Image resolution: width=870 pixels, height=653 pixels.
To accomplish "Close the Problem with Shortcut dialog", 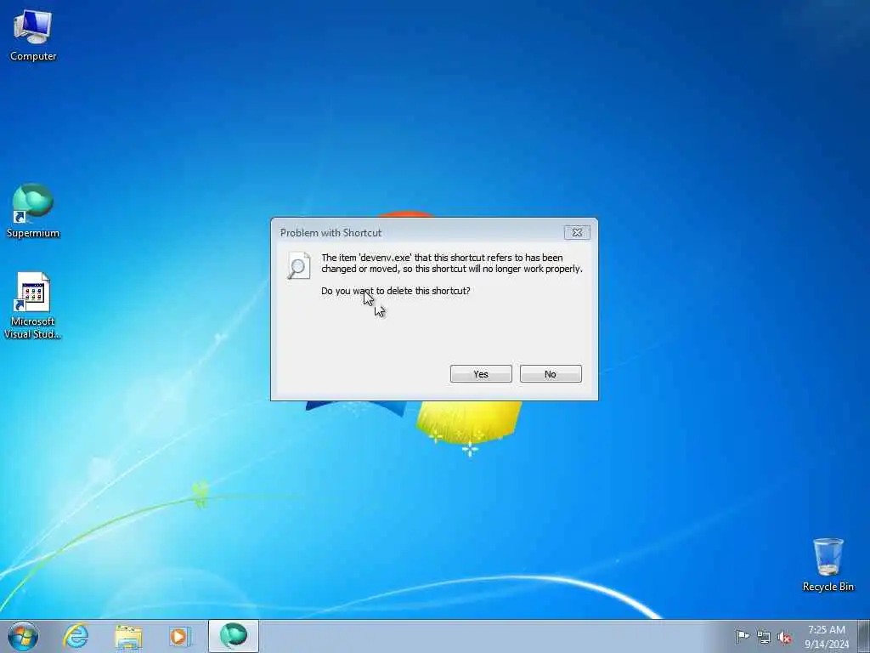I will click(577, 232).
